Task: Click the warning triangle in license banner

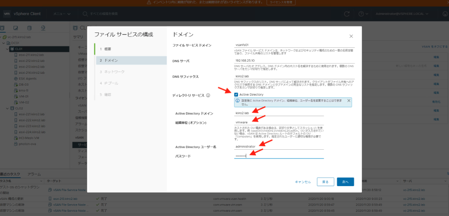Action: [149, 2]
